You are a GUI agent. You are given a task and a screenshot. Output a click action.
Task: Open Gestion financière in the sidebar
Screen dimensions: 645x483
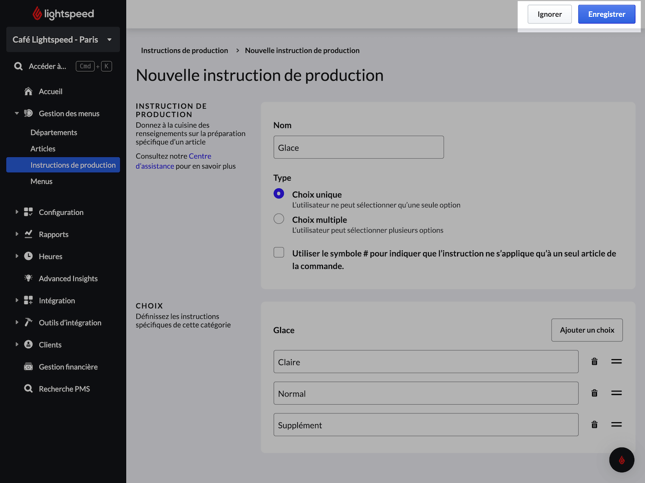point(68,367)
